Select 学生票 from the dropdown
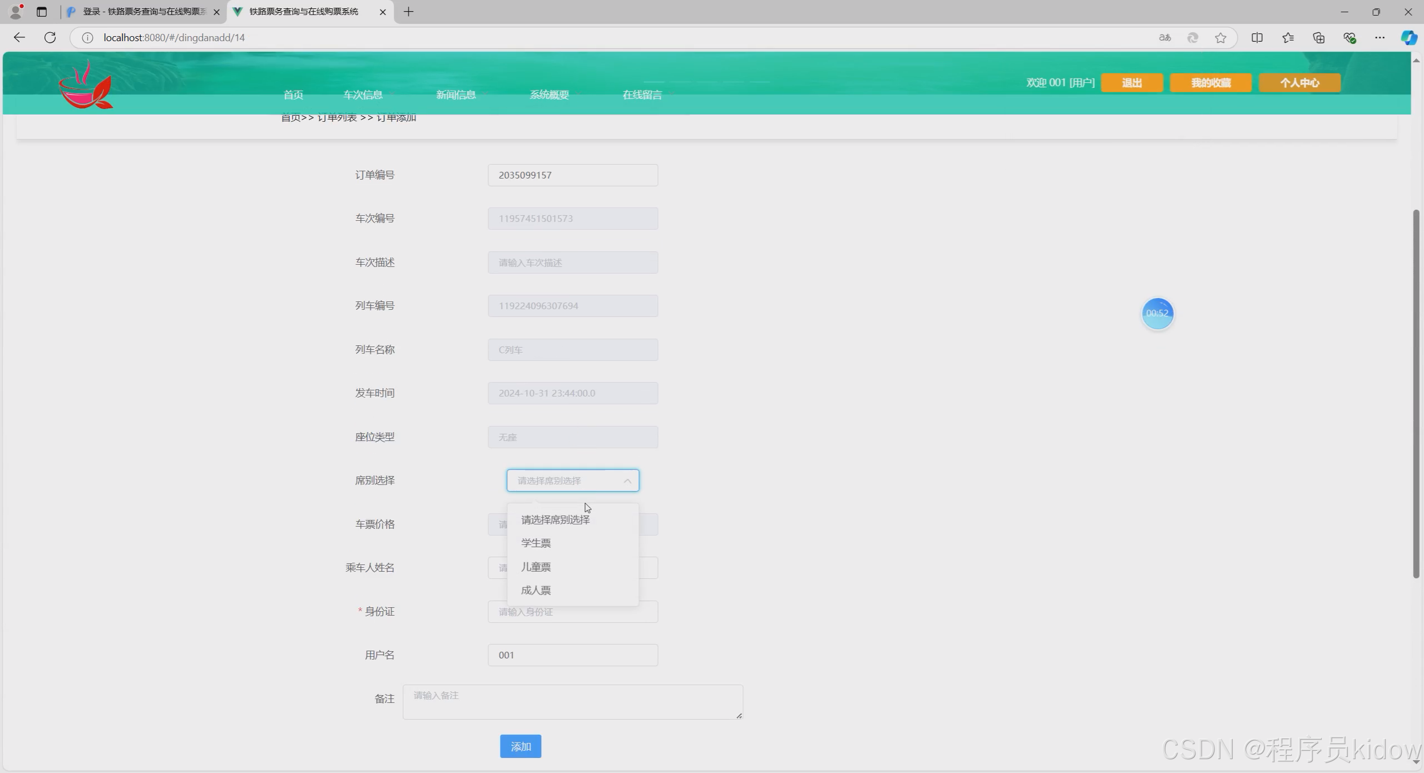Screen dimensions: 1424x773 click(573, 543)
